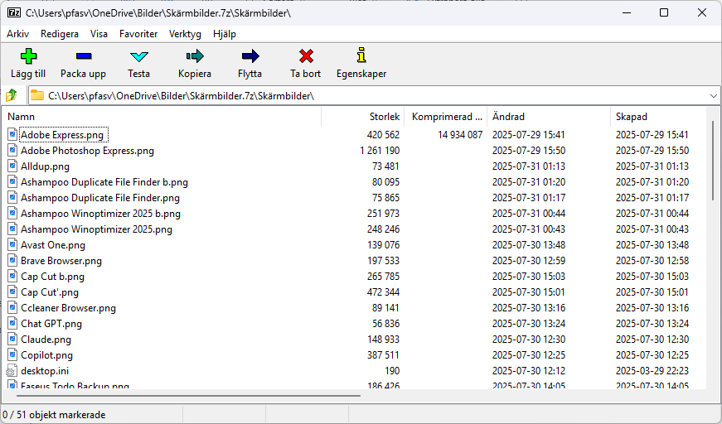Sort by Komprimerad column header
722x424 pixels.
point(446,116)
